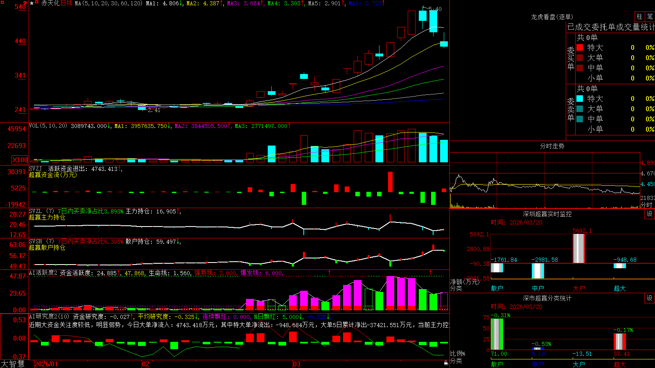Click the 03 month marker on time axis
The image size is (655, 368).
297,364
